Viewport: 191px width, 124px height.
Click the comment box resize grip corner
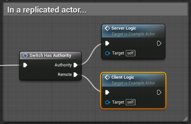coord(186,119)
